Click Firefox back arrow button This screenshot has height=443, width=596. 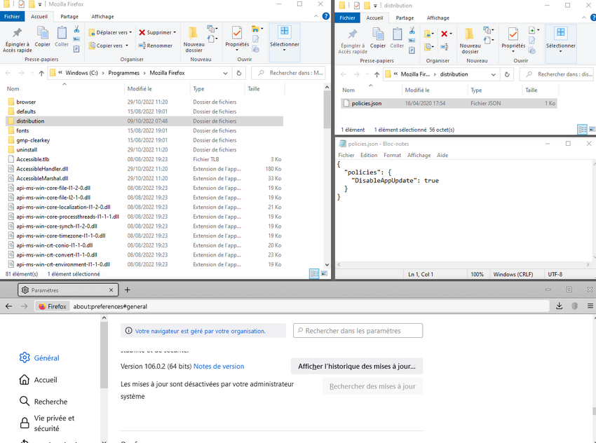tap(8, 306)
